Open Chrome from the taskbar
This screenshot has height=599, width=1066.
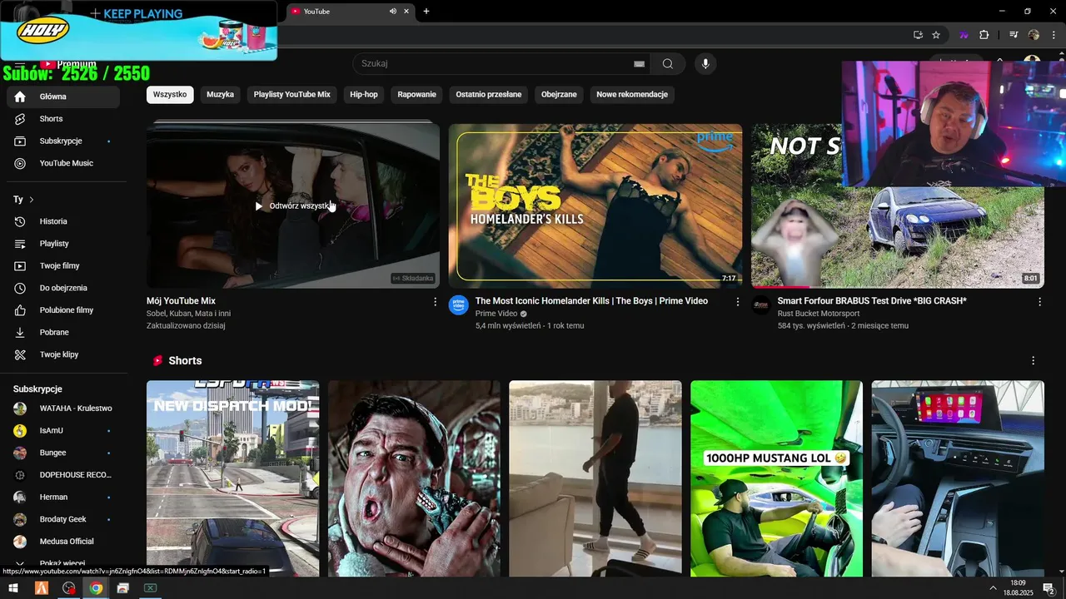click(x=96, y=588)
